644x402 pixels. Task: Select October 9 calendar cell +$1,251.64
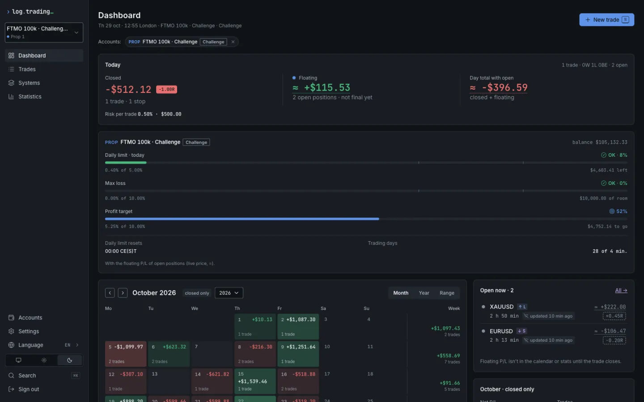coord(298,354)
